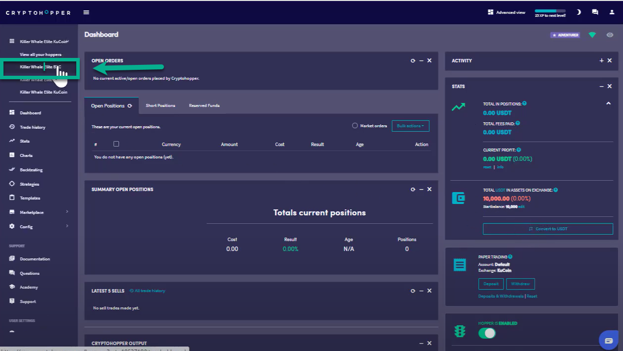Disable the hopper with the enabled switch
The height and width of the screenshot is (351, 623).
coord(487,334)
